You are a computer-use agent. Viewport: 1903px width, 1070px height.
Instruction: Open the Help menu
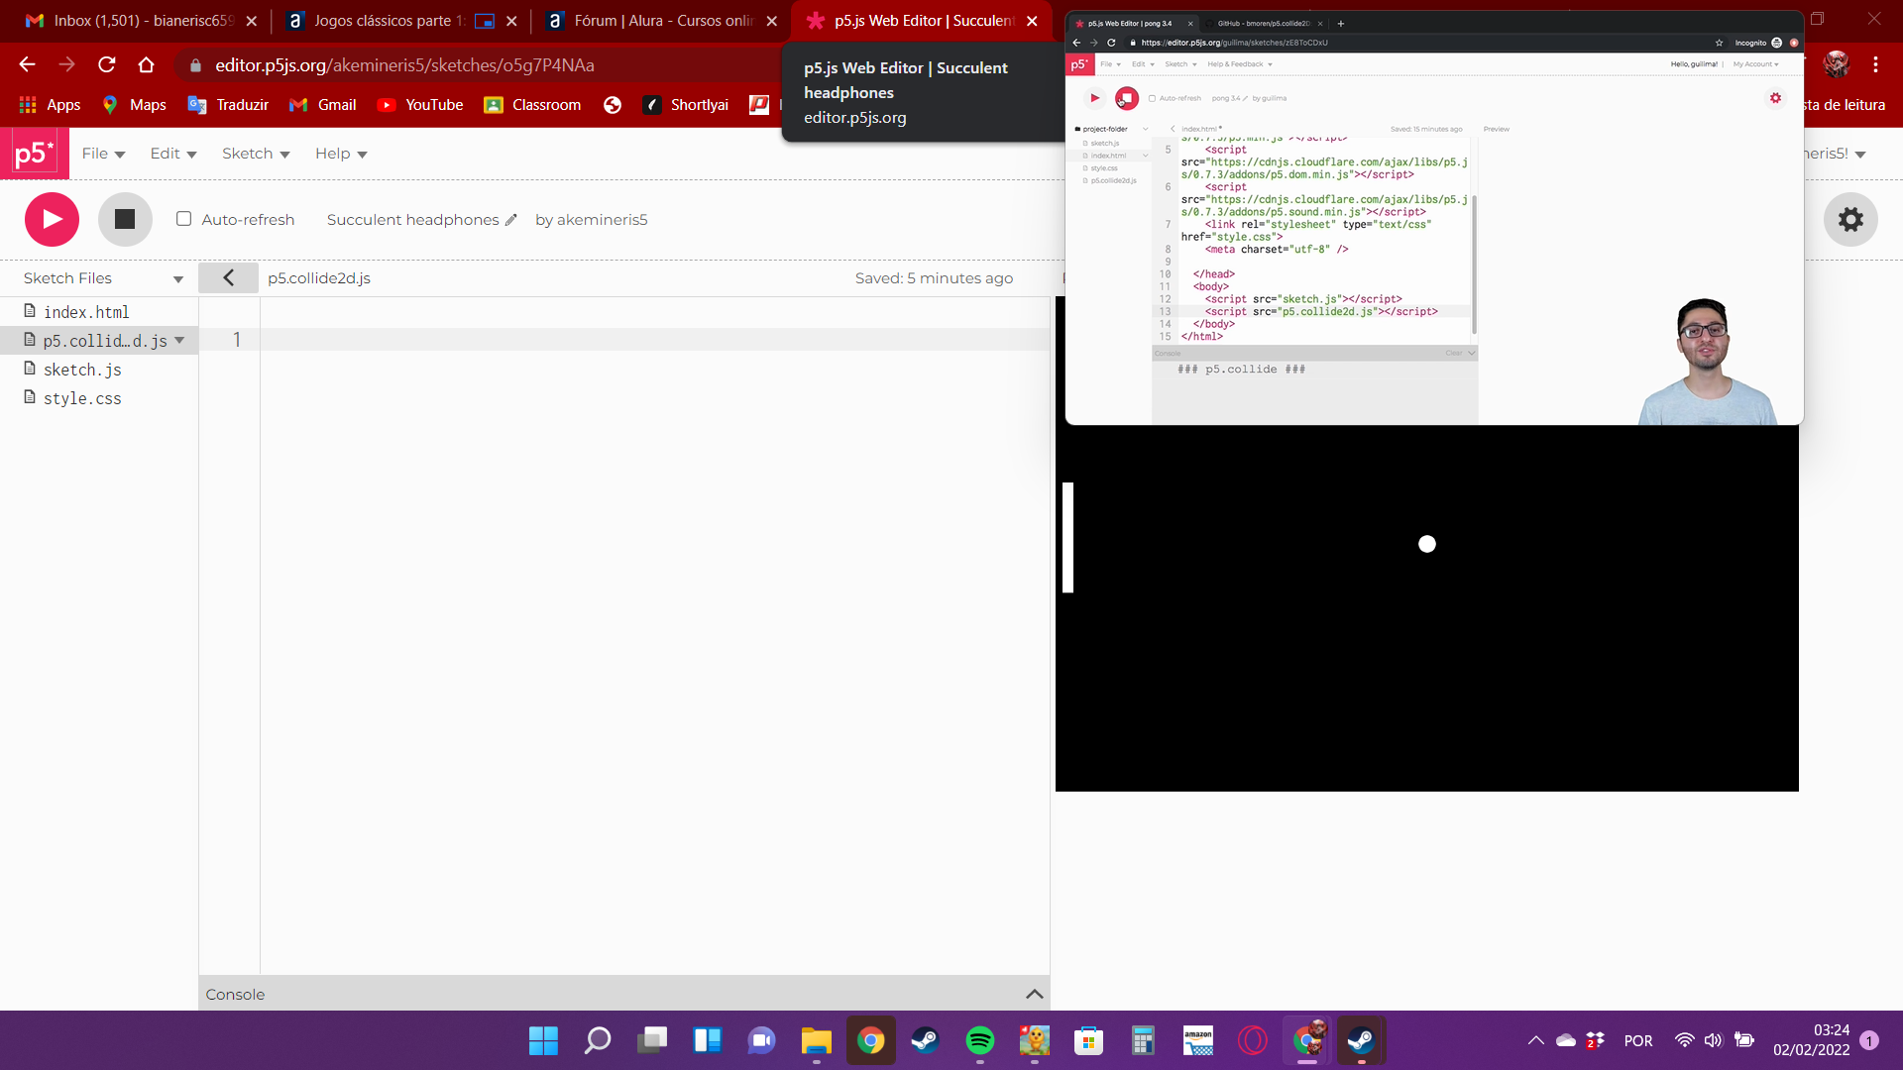click(341, 154)
